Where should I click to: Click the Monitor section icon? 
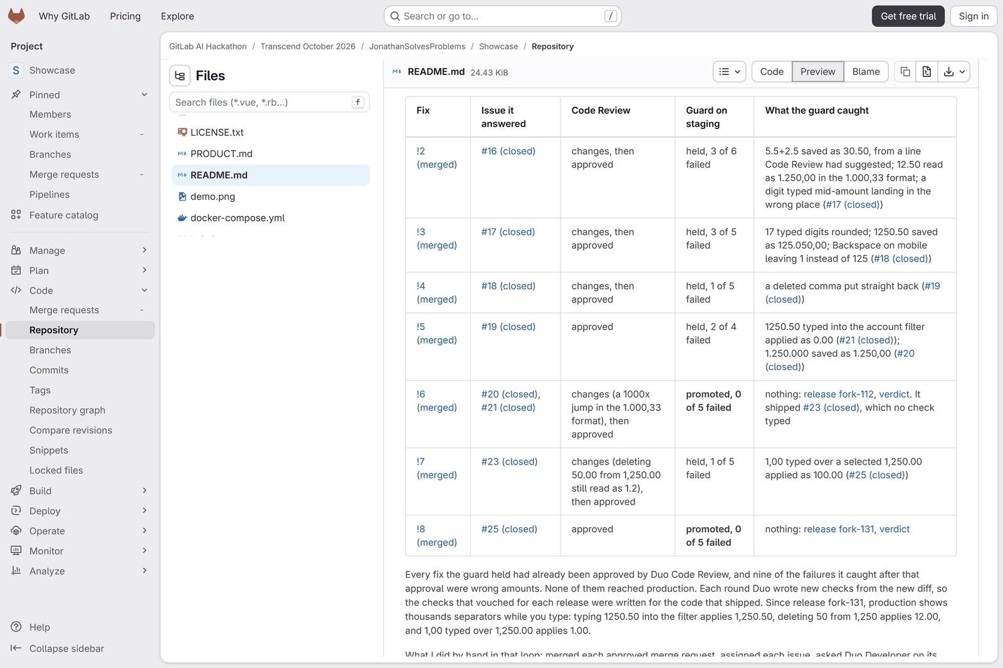click(16, 550)
